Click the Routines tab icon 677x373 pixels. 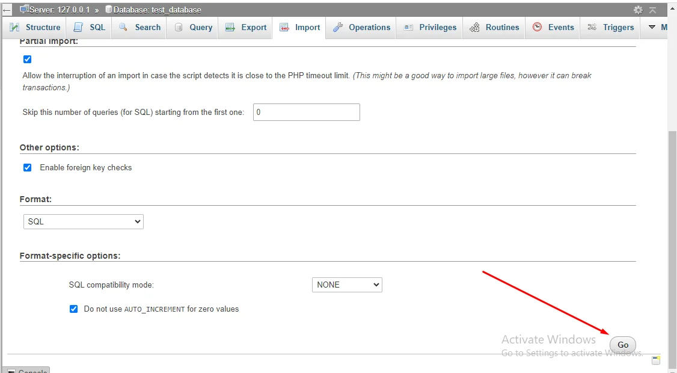(475, 27)
